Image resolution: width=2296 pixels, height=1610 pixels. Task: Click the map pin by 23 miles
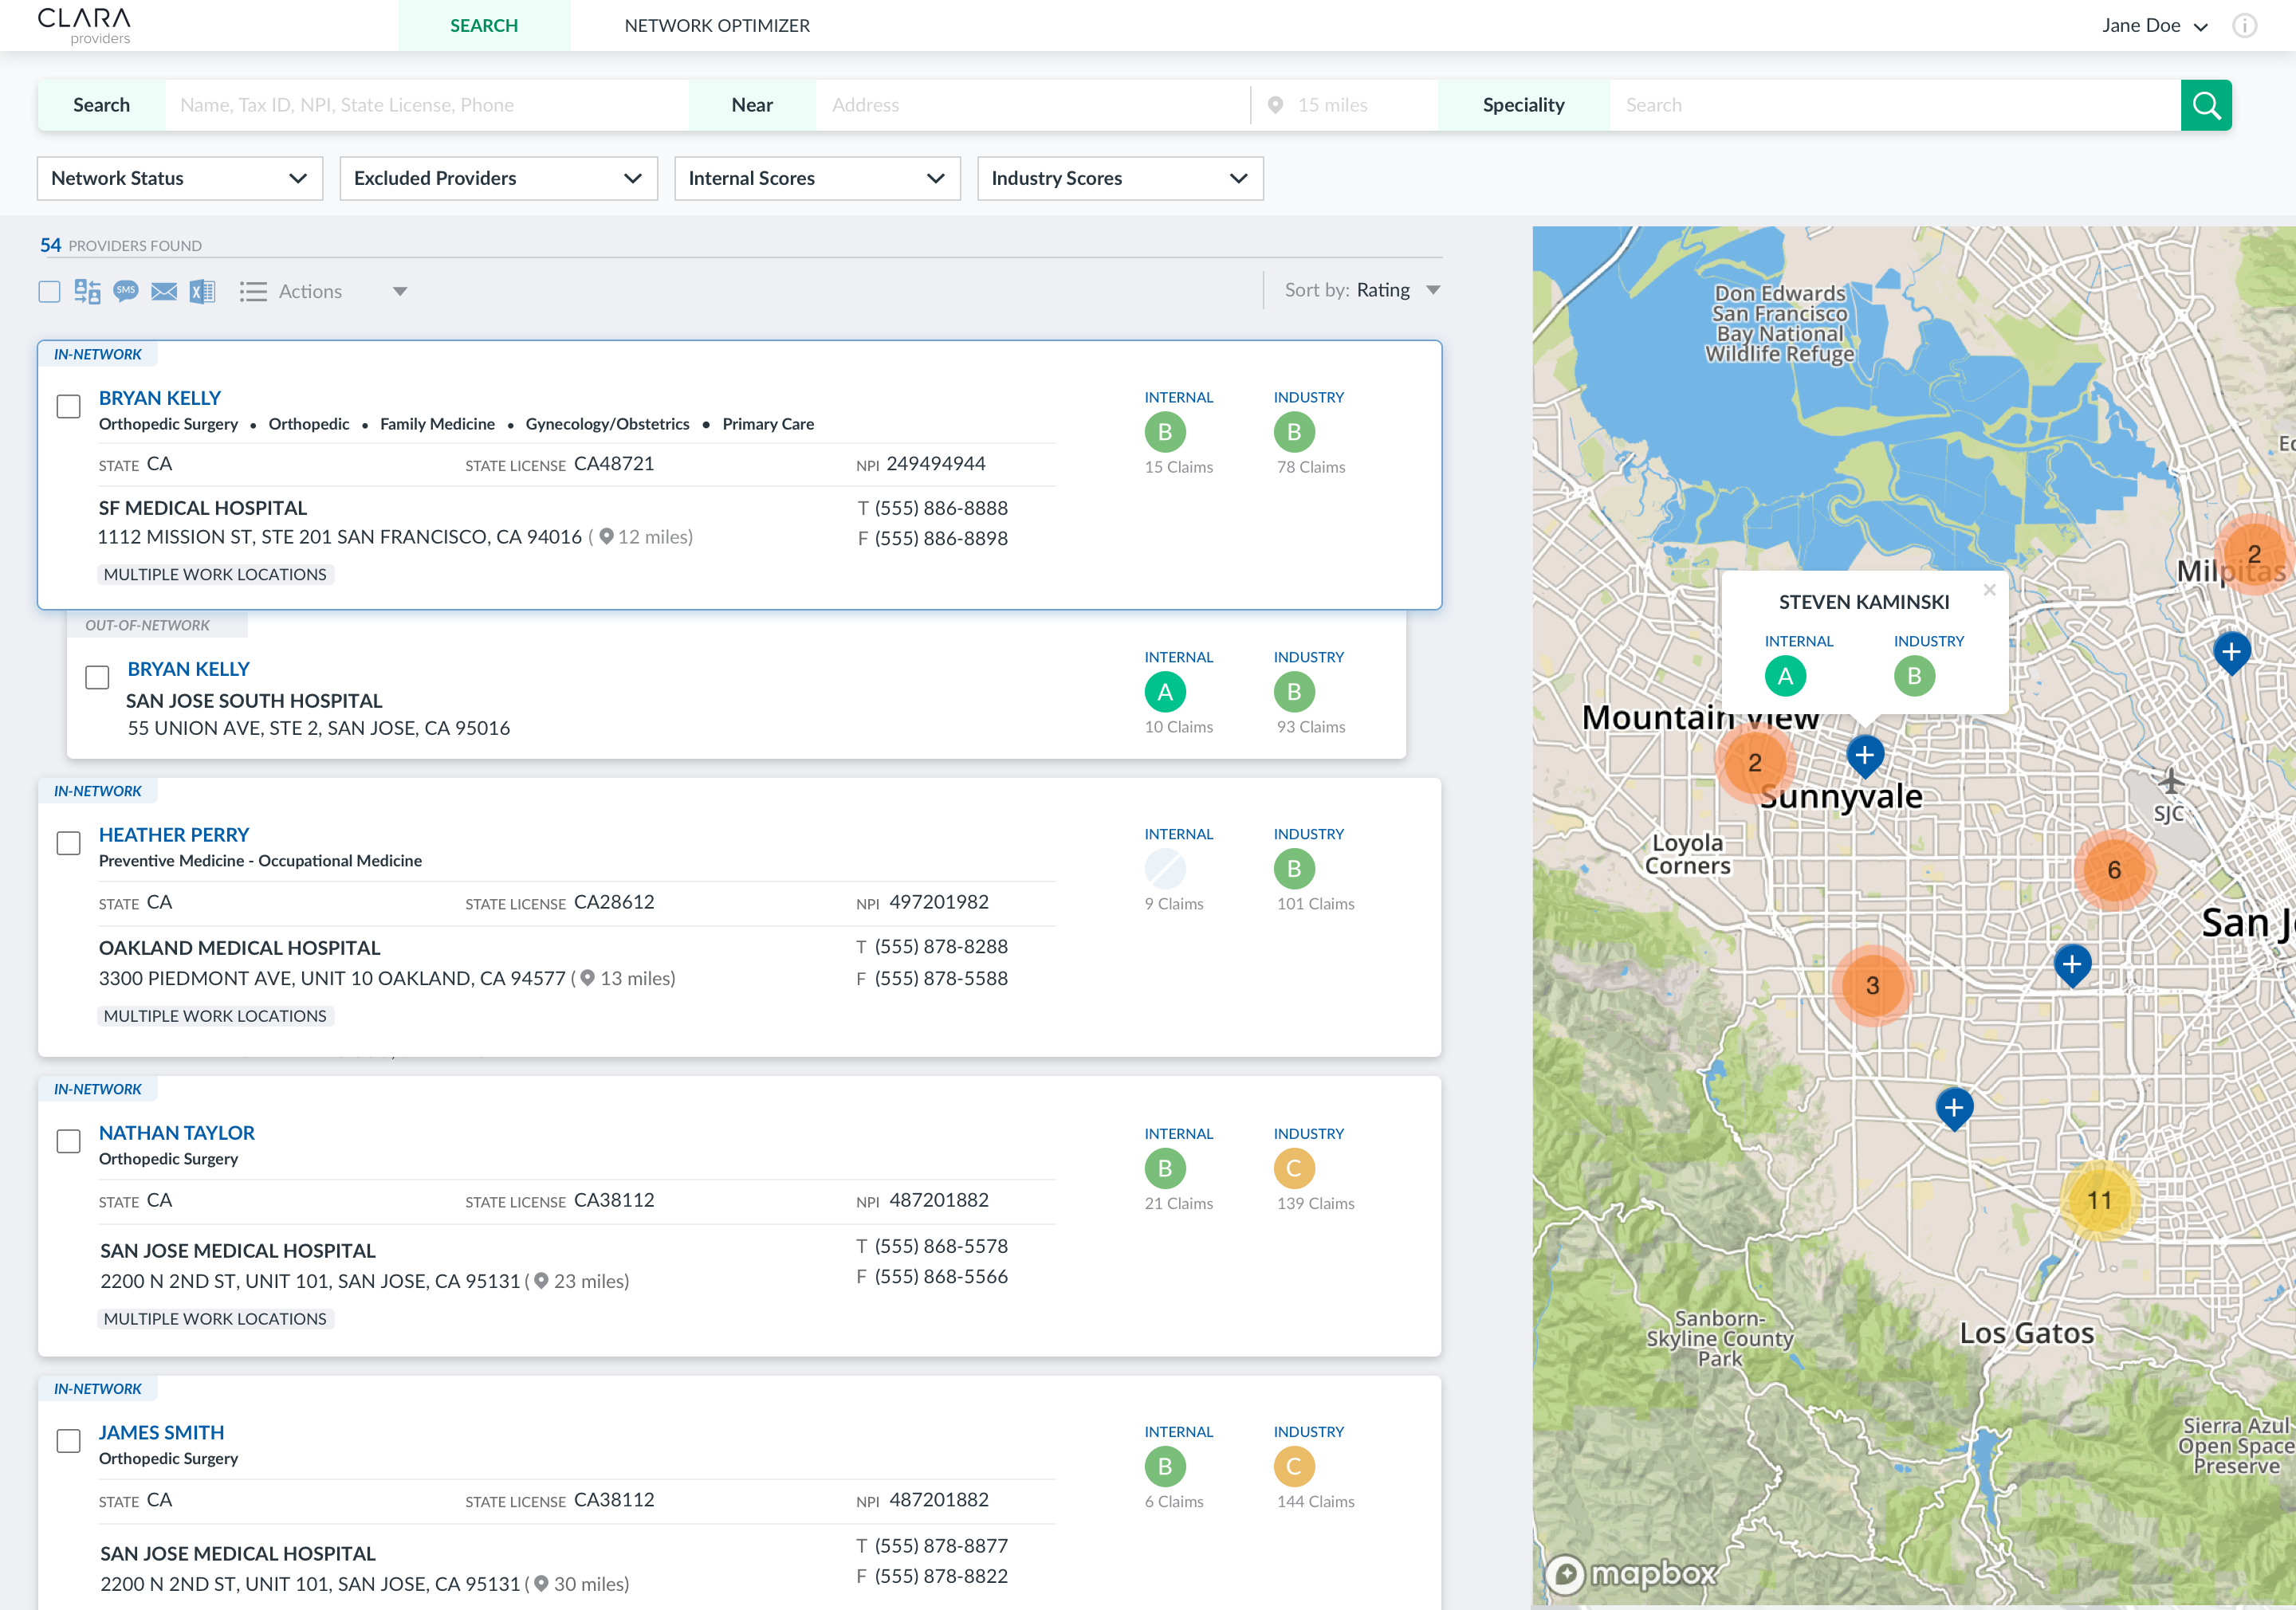(541, 1281)
